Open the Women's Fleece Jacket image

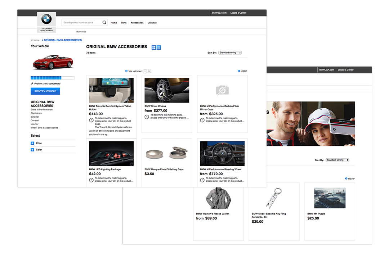tap(218, 198)
